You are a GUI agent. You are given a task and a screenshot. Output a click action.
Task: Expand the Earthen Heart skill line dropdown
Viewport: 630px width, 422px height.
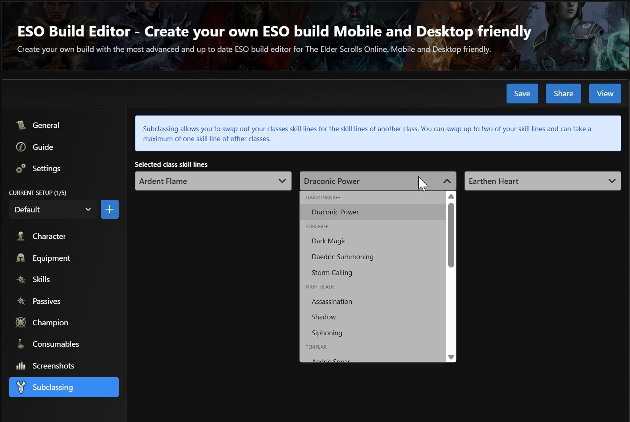click(x=543, y=181)
